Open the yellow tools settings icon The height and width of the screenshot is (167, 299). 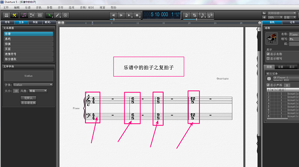(14, 15)
